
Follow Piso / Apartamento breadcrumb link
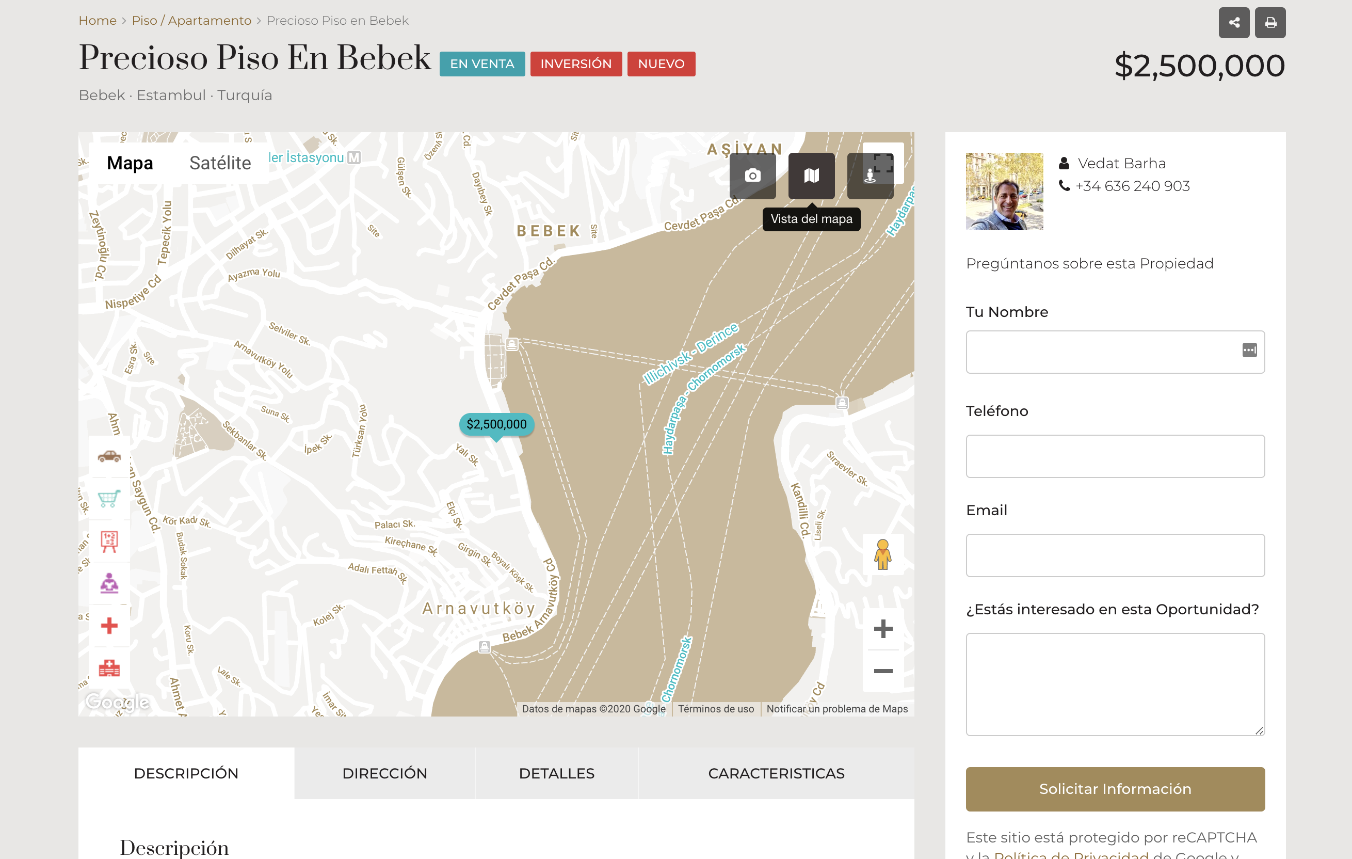point(191,21)
